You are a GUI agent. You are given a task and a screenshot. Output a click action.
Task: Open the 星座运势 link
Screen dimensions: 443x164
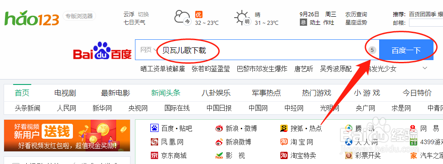[x=356, y=23]
